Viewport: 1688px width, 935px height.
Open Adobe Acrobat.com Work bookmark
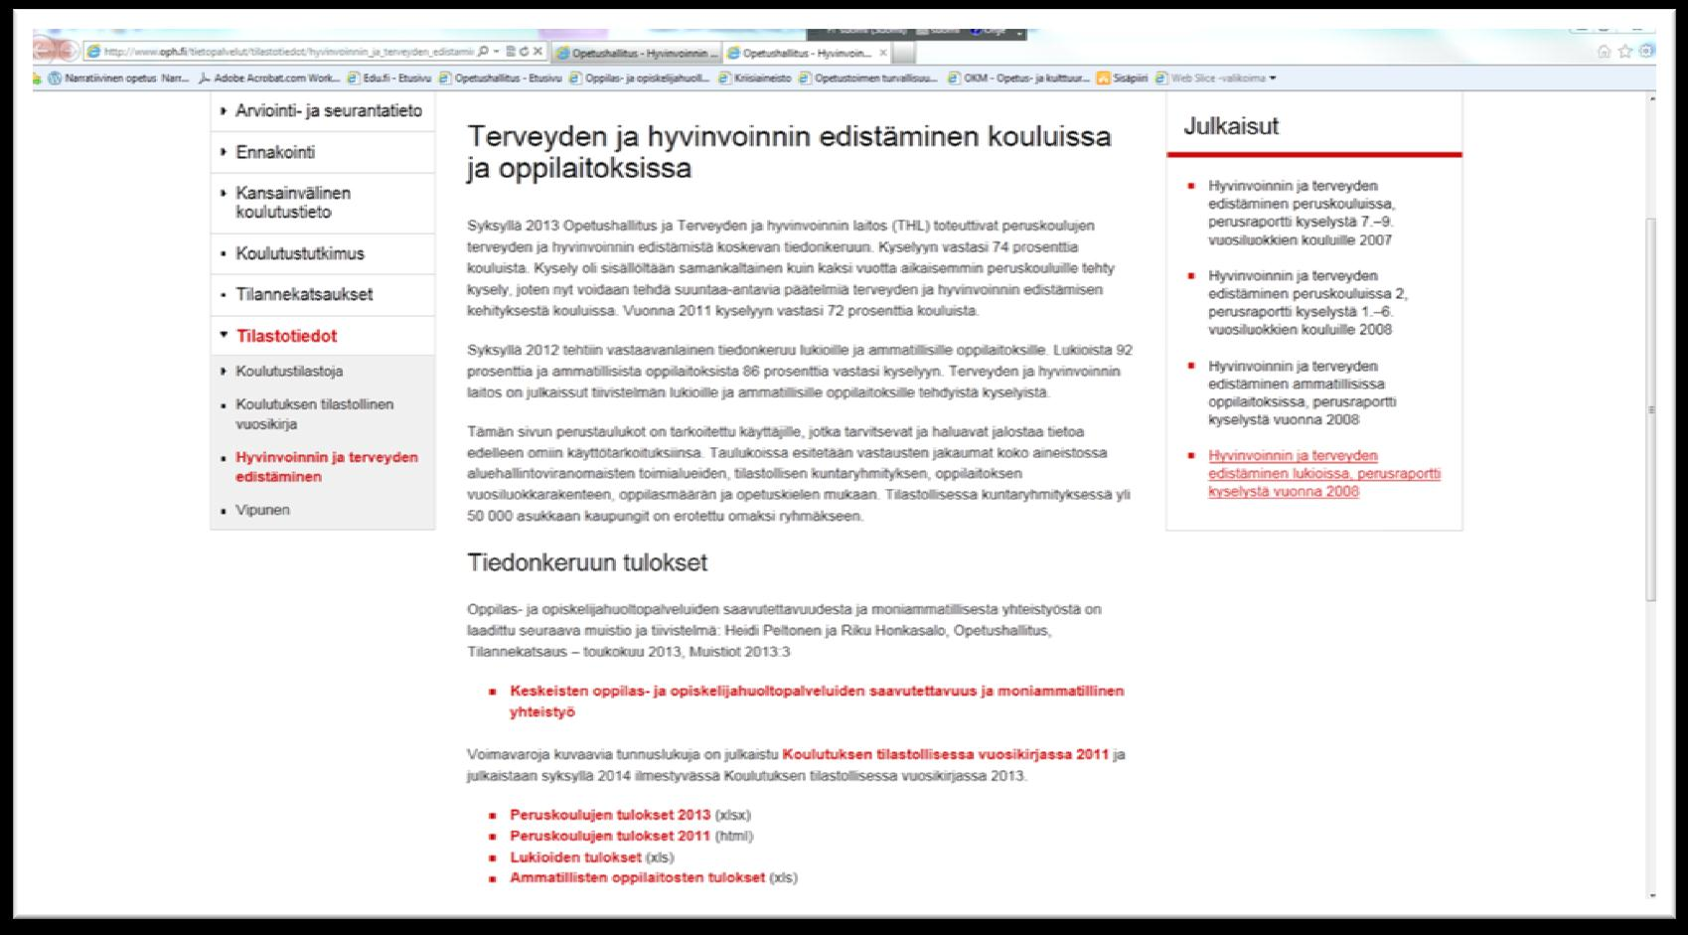(x=270, y=78)
